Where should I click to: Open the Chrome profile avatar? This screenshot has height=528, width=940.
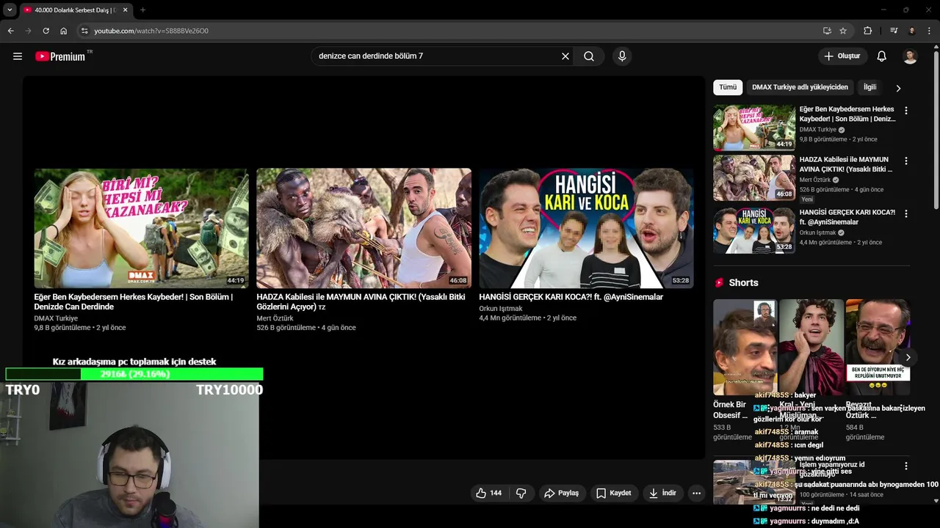click(x=912, y=31)
